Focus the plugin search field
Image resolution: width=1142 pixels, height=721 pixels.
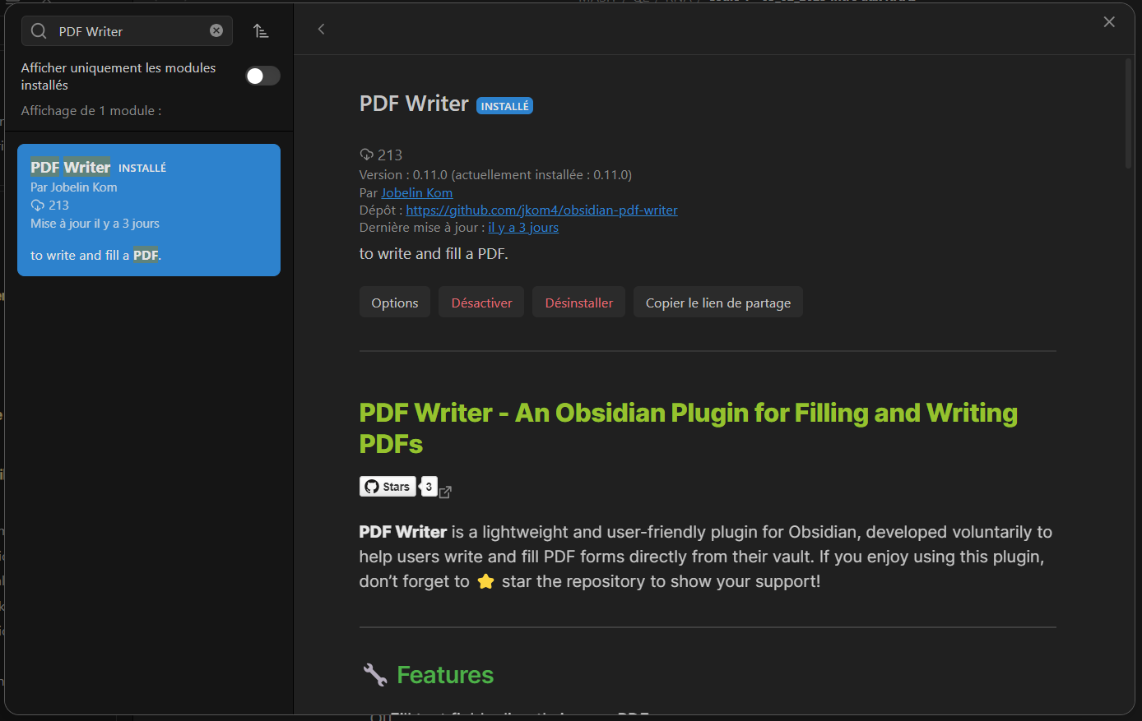pyautogui.click(x=127, y=31)
